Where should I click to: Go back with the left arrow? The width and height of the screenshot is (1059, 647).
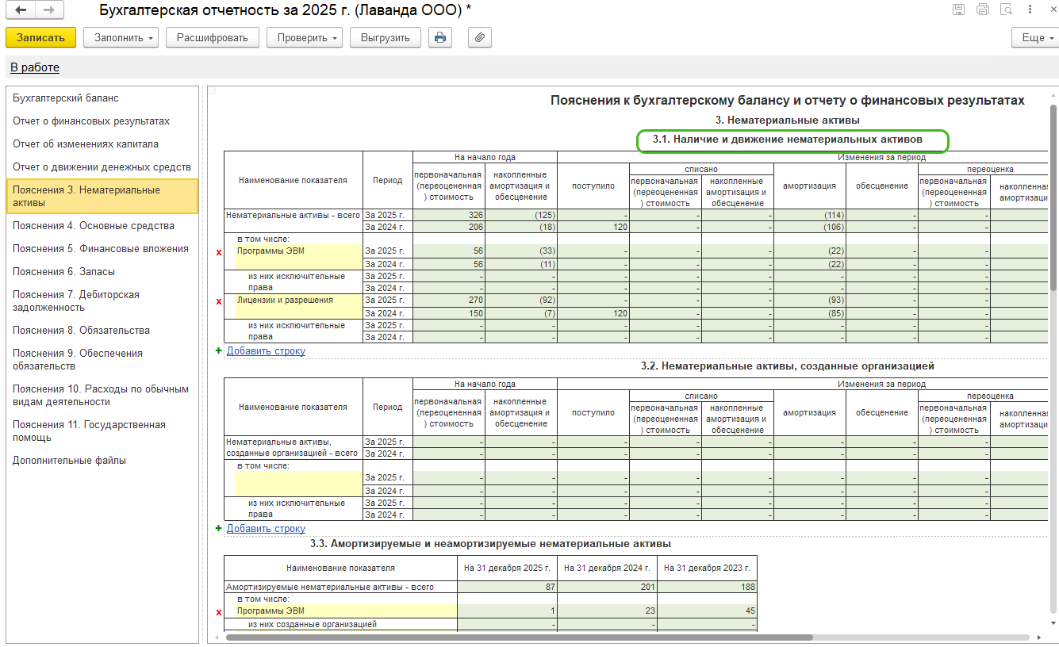[x=21, y=10]
